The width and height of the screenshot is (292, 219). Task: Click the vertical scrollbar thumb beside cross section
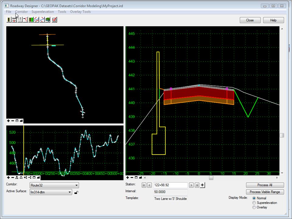pos(282,135)
